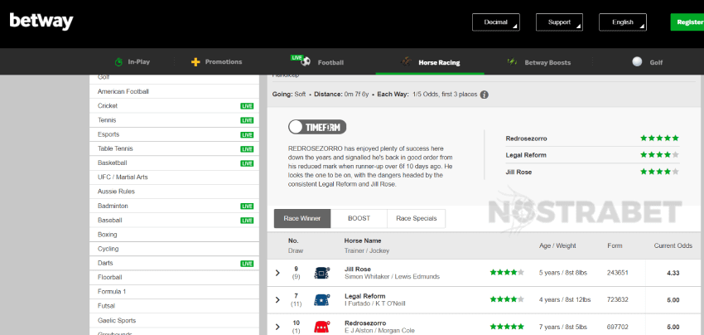Click trainer text Simon Whitaker / Lewis Edmunds
Image resolution: width=704 pixels, height=335 pixels.
(392, 277)
